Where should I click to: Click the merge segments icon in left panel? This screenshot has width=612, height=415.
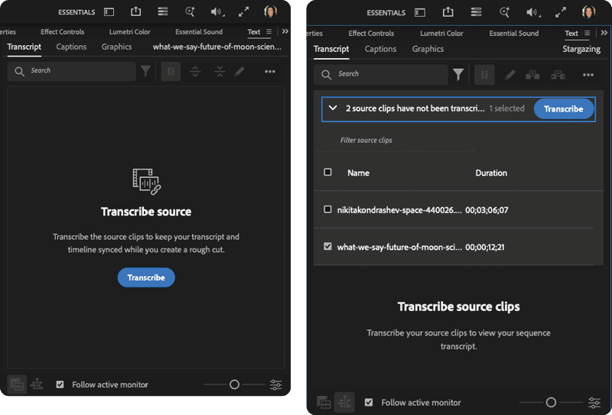point(220,71)
